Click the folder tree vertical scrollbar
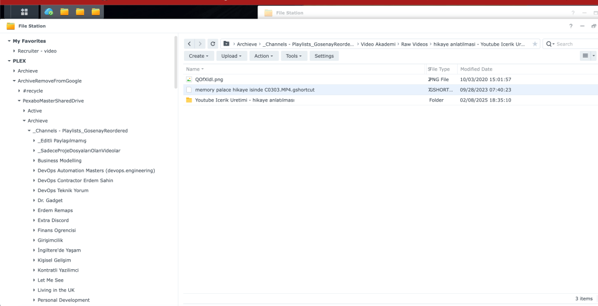Viewport: 598px width, 306px height. [x=176, y=62]
